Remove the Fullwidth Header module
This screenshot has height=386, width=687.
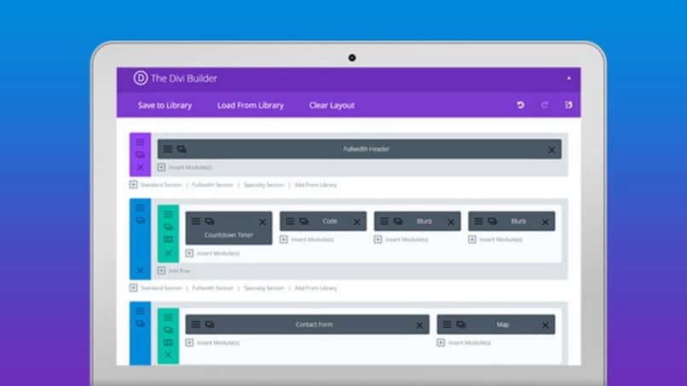pyautogui.click(x=551, y=150)
